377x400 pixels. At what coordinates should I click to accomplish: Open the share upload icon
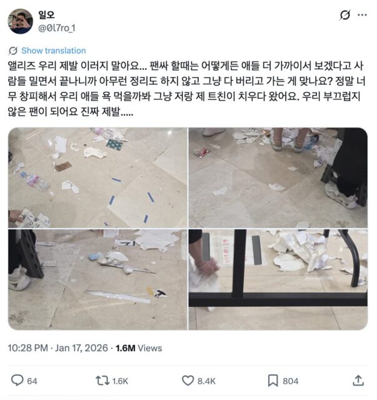[x=358, y=381]
